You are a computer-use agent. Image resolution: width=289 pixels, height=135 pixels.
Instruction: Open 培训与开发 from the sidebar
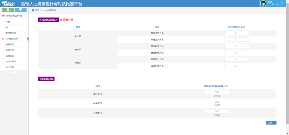pyautogui.click(x=11, y=61)
